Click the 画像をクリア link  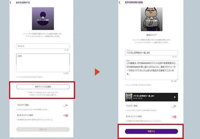(152, 35)
